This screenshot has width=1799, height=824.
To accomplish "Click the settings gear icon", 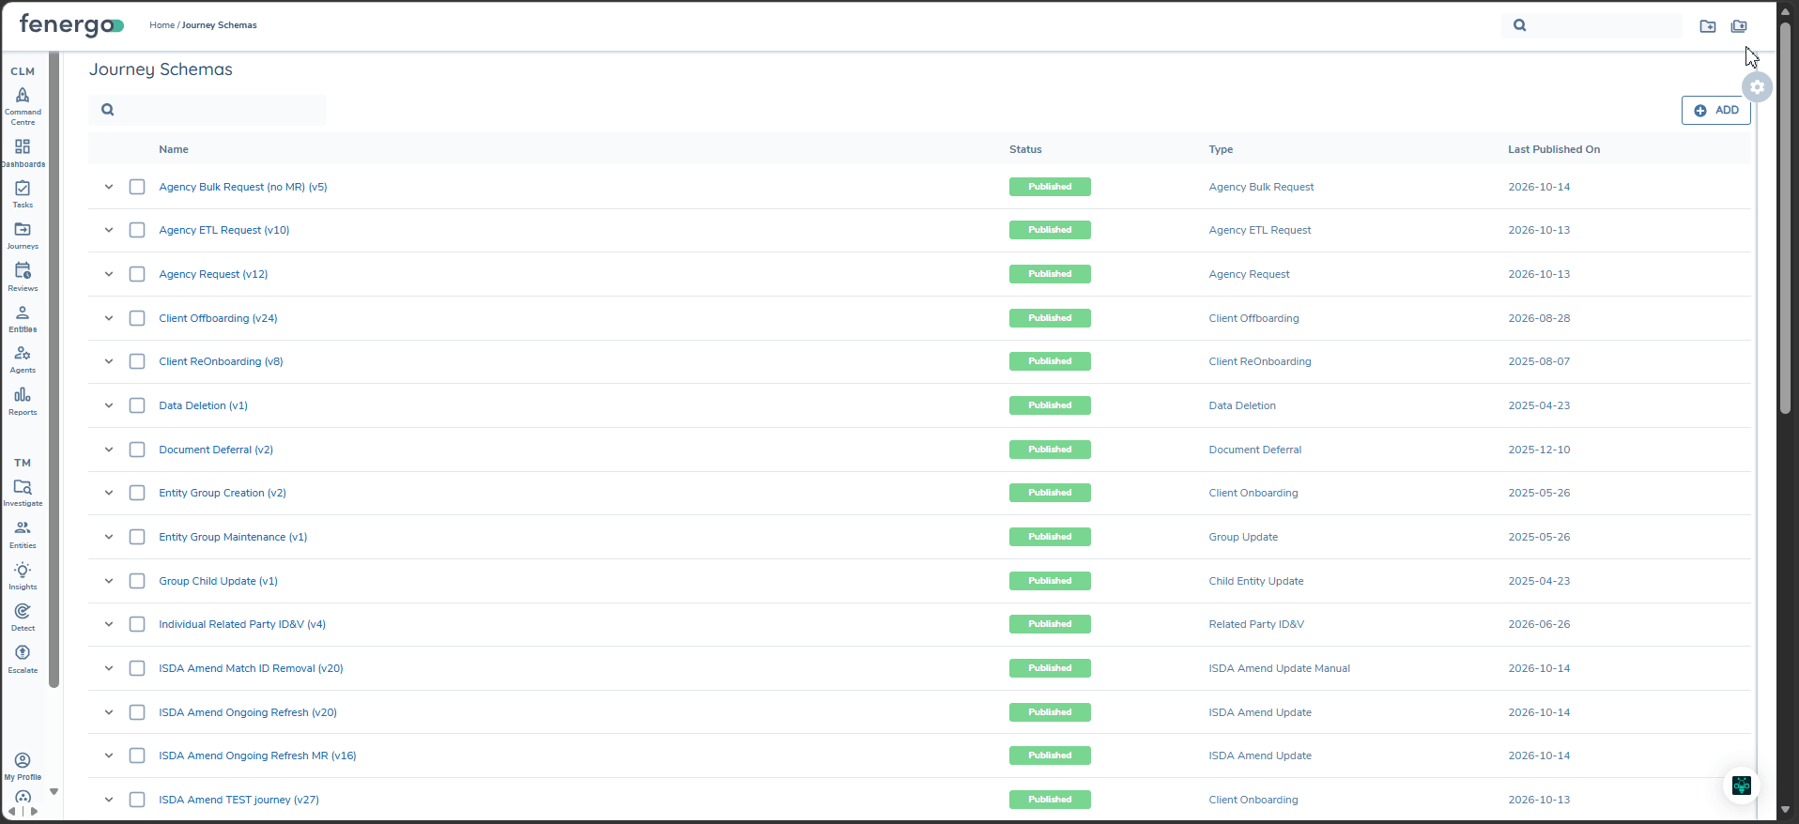I will [1758, 87].
